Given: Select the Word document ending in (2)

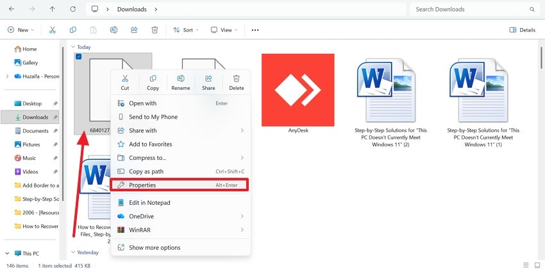Looking at the screenshot, I should click(x=390, y=103).
